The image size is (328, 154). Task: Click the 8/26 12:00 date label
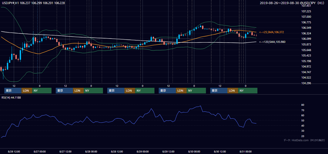pos(14,151)
